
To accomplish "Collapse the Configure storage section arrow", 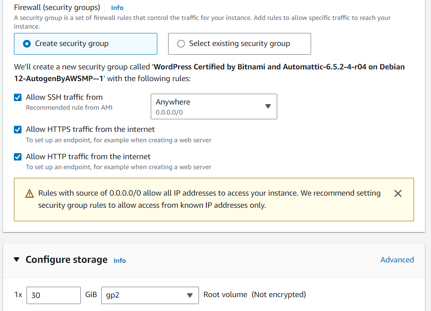I will [x=17, y=259].
